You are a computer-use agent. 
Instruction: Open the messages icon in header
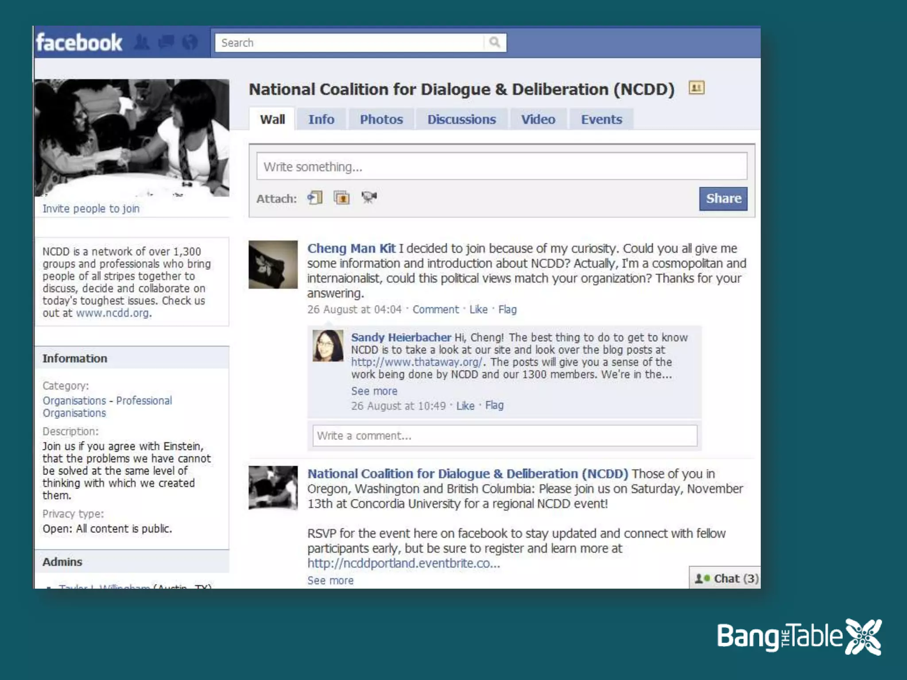coord(166,42)
